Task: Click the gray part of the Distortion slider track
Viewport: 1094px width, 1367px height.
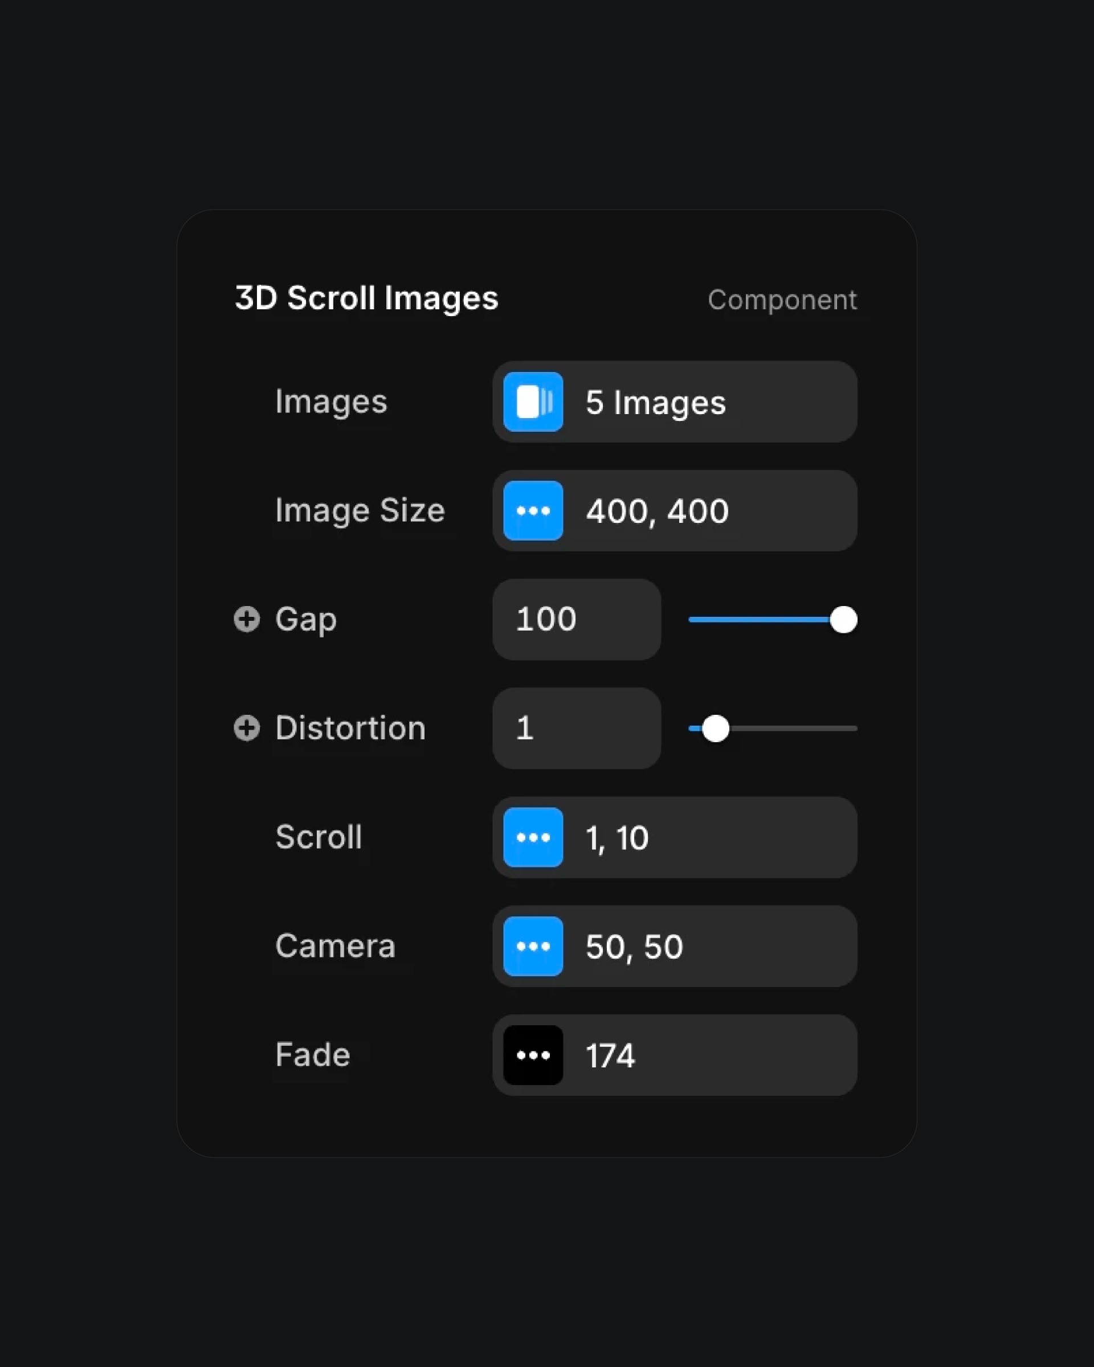Action: tap(793, 728)
